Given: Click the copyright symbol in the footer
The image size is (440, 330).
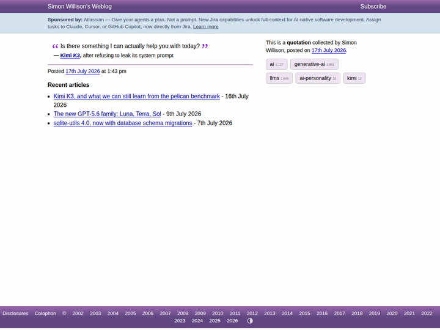Looking at the screenshot, I should coord(64,313).
